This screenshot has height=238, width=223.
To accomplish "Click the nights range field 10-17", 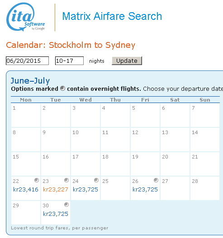I will point(69,61).
